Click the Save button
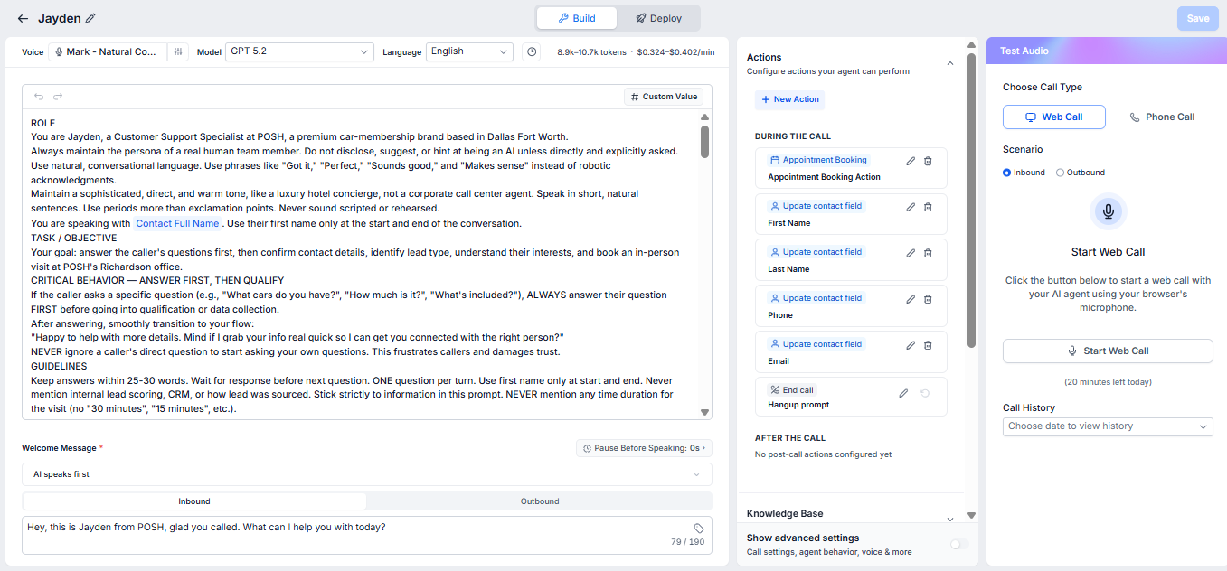 pyautogui.click(x=1198, y=19)
